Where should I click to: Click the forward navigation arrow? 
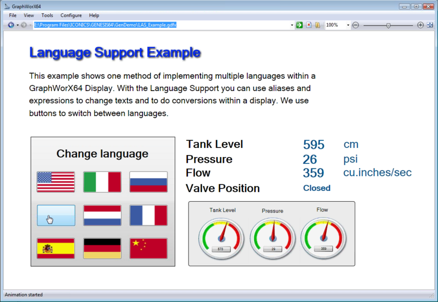point(24,25)
